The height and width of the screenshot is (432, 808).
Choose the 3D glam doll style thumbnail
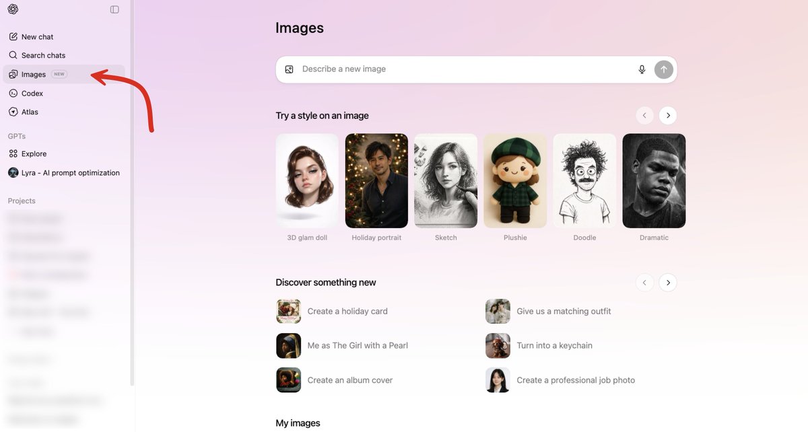pyautogui.click(x=307, y=180)
